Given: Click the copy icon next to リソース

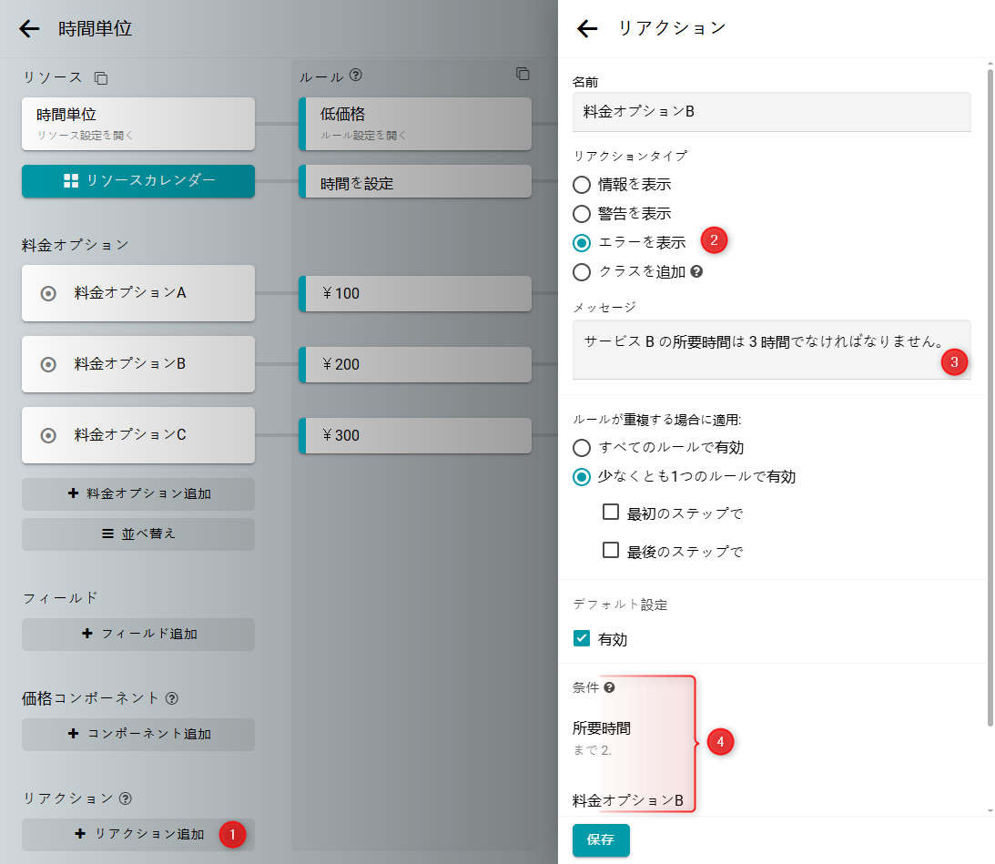Looking at the screenshot, I should click(x=101, y=78).
